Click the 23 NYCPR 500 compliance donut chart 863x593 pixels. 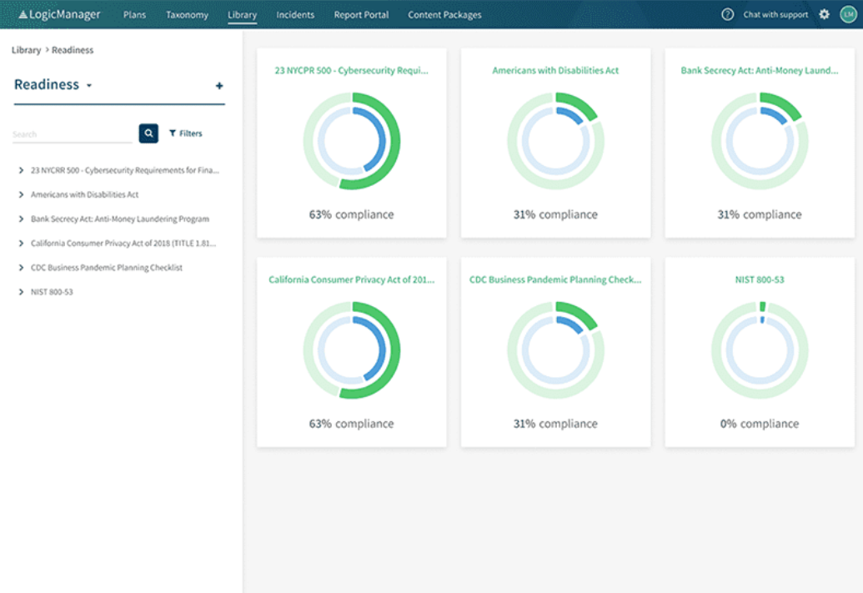tap(352, 141)
